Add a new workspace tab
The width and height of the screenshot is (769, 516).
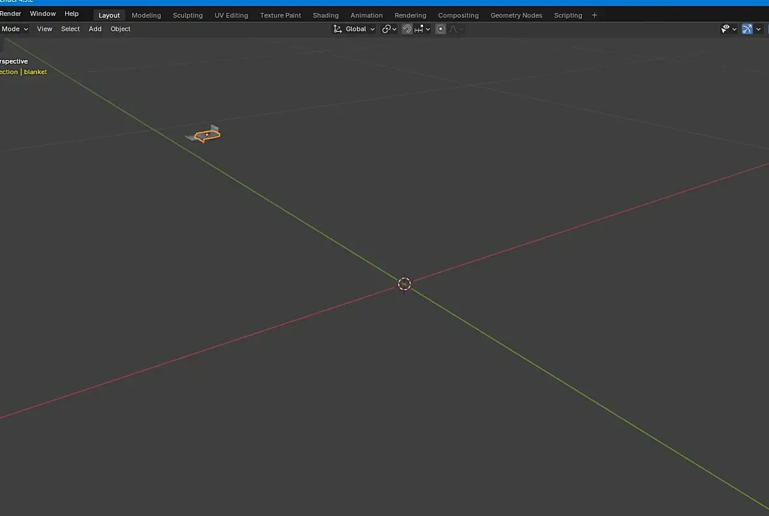(x=594, y=15)
